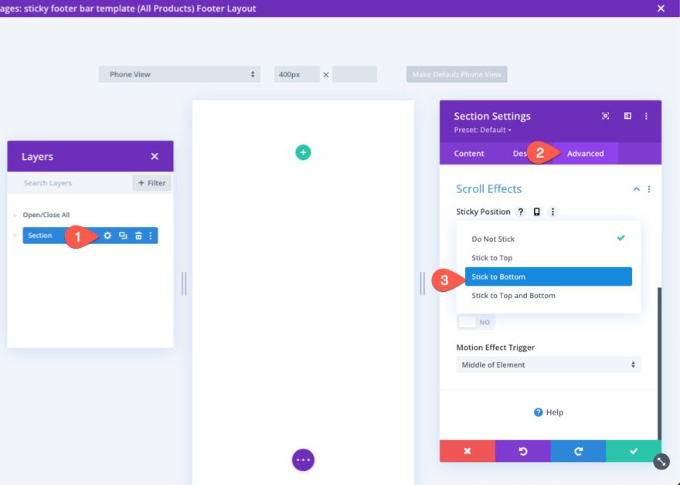This screenshot has height=485, width=680.
Task: Delete the Section layer with the trash icon
Action: point(136,236)
